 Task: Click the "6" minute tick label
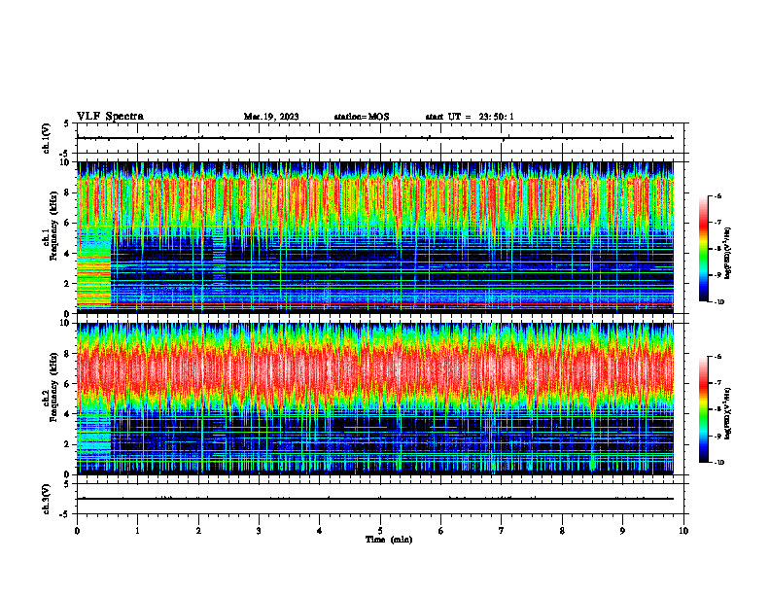pos(441,531)
